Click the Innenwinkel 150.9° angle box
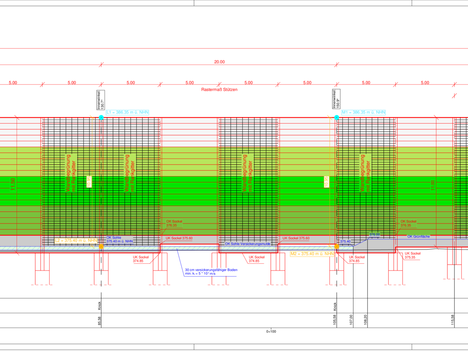Image resolution: width=468 pixels, height=351 pixels. [x=335, y=99]
